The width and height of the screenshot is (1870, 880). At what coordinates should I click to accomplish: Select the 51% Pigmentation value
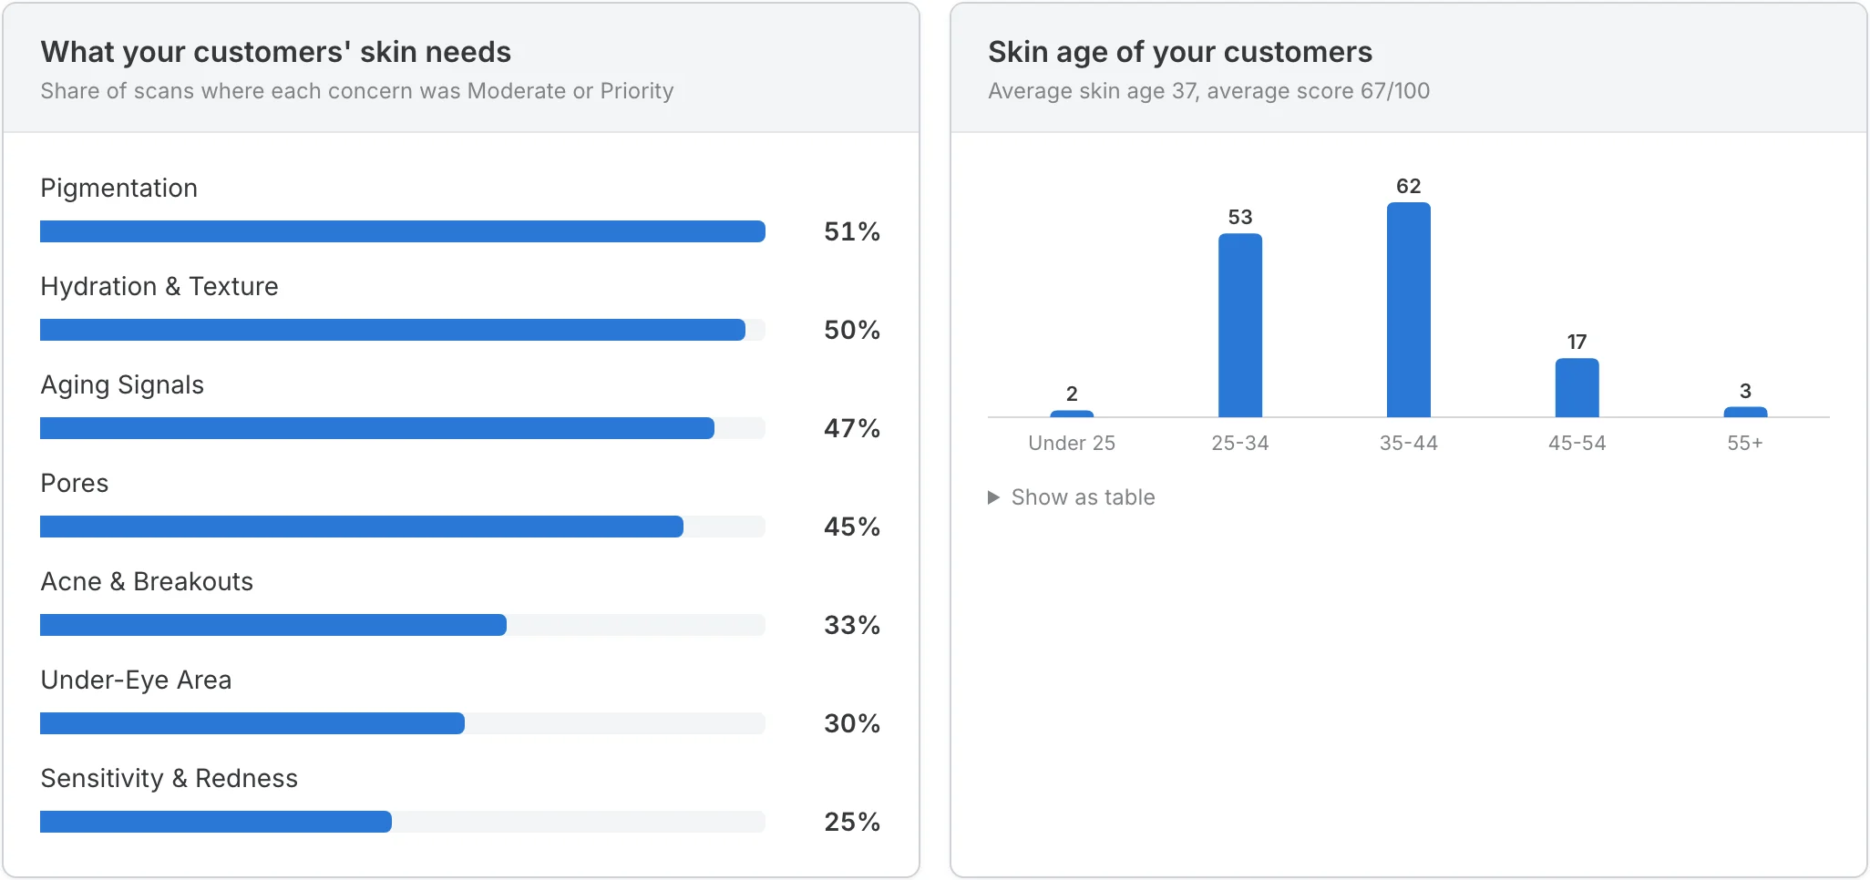852,231
